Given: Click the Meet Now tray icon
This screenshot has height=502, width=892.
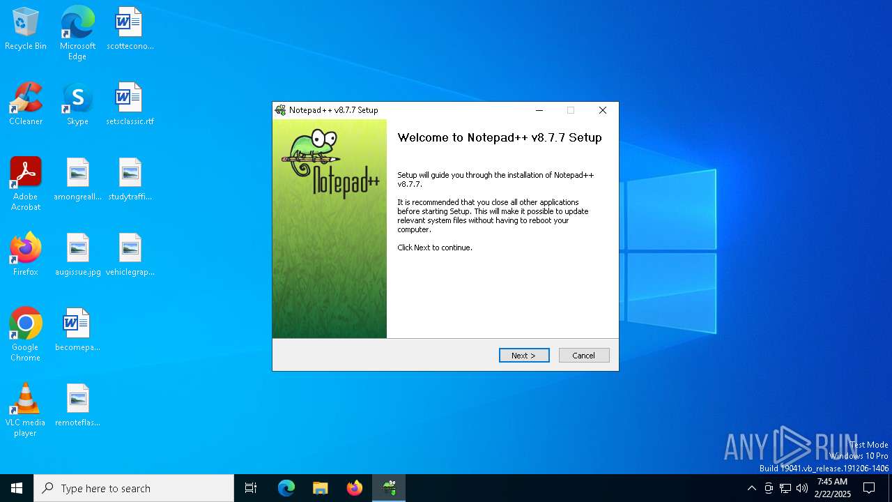Looking at the screenshot, I should coord(769,488).
